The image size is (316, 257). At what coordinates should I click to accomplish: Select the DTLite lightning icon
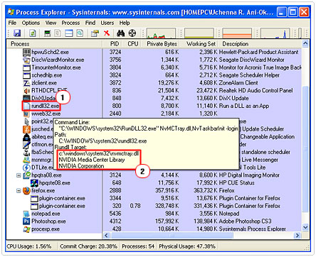click(x=26, y=168)
